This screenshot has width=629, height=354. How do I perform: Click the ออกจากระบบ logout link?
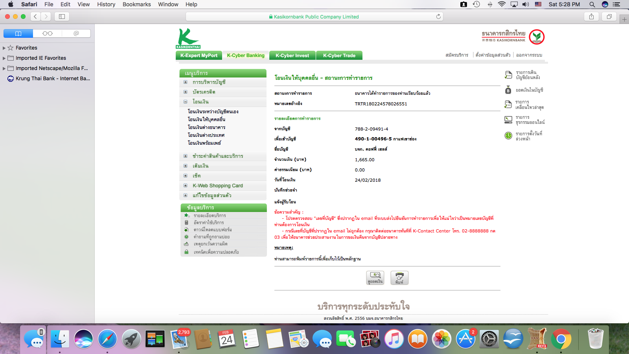529,55
